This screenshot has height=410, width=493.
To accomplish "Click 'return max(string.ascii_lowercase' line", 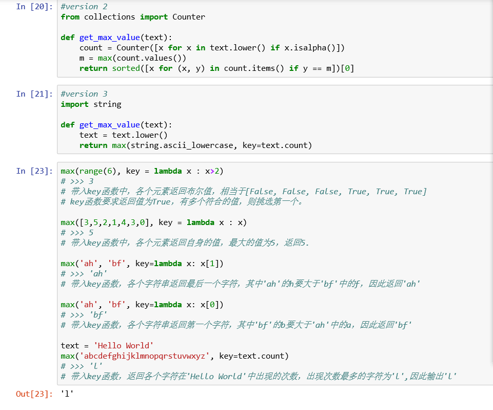I will pyautogui.click(x=195, y=145).
